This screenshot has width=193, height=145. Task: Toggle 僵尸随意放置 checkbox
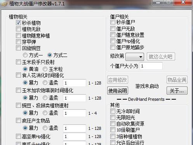(x=113, y=35)
